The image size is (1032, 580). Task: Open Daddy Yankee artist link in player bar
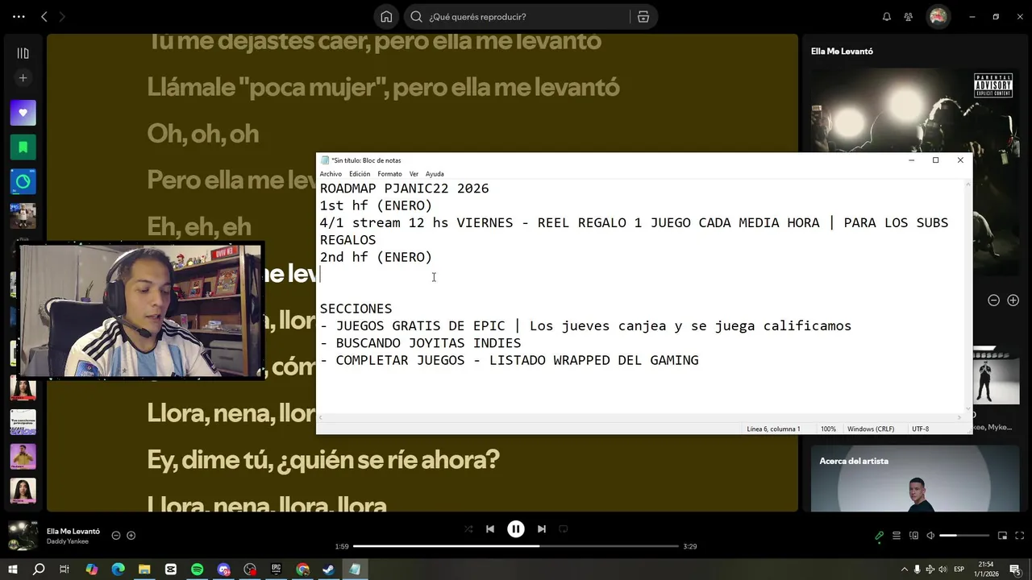pos(68,541)
